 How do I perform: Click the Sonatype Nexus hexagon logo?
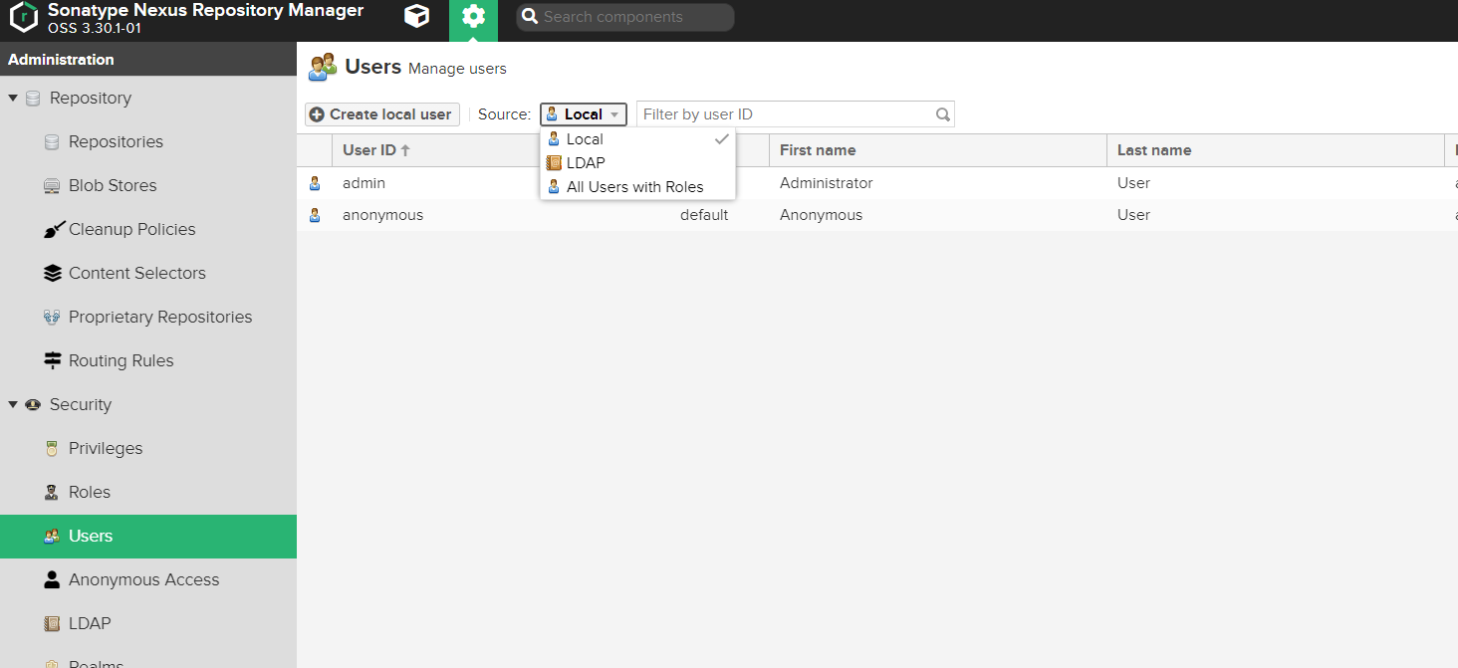click(23, 17)
